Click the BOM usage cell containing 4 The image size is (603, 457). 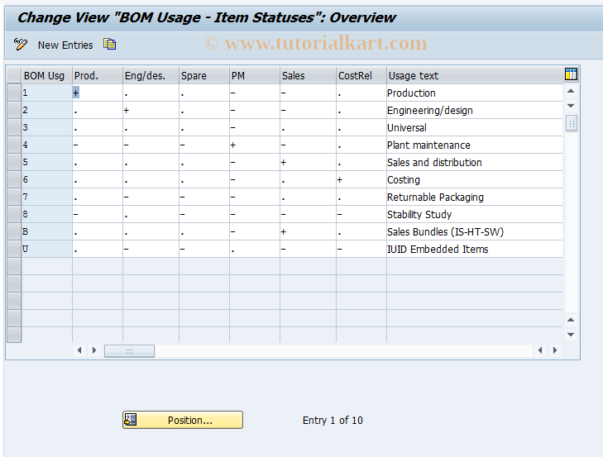point(47,145)
